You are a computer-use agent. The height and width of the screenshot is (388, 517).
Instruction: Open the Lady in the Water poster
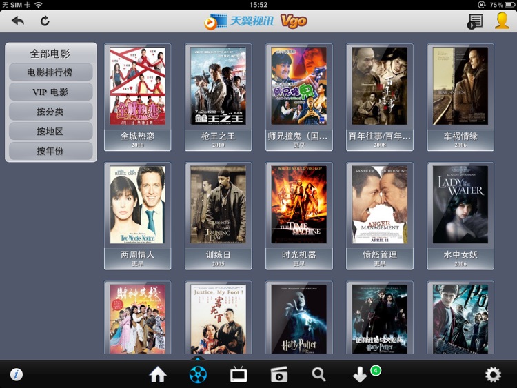point(460,205)
